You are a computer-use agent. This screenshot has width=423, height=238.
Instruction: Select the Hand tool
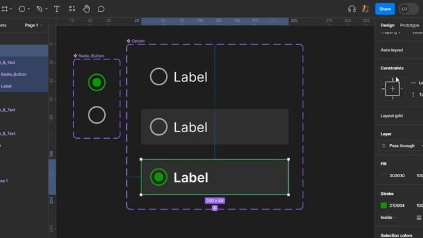pyautogui.click(x=87, y=9)
